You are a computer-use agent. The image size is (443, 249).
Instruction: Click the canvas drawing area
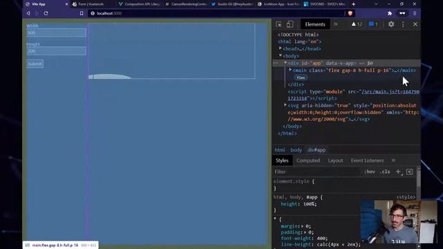[x=172, y=50]
